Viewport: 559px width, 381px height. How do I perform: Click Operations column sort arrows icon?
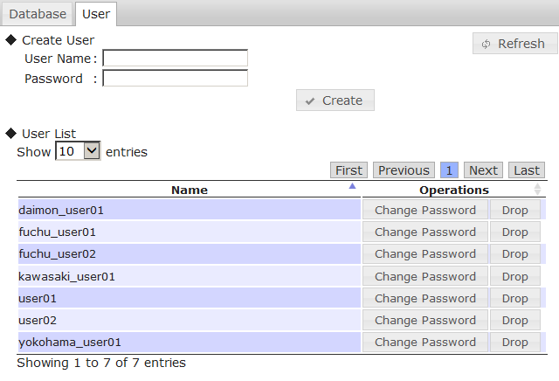pyautogui.click(x=537, y=189)
